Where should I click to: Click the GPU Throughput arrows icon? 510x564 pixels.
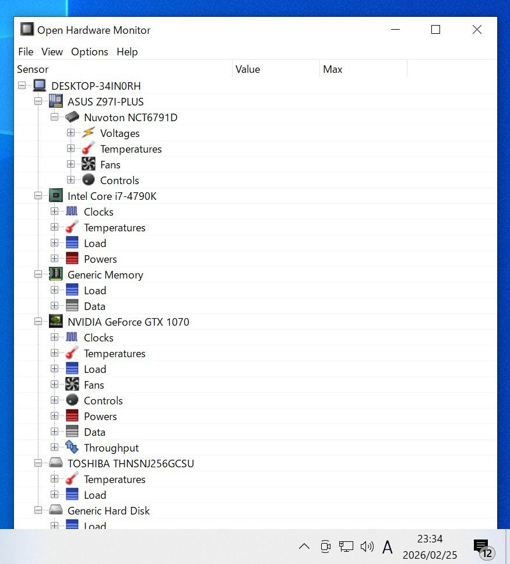coord(72,447)
